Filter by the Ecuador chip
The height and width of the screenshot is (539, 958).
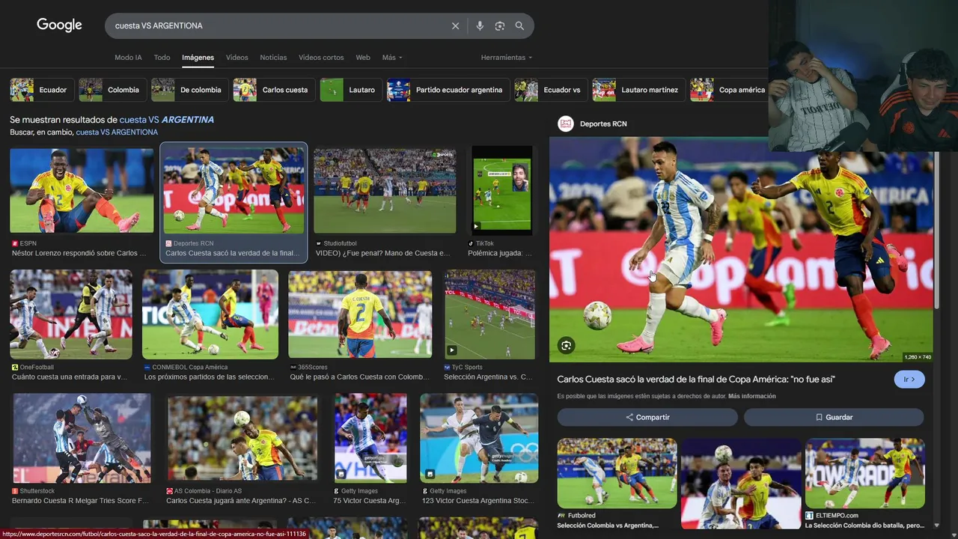pos(41,90)
